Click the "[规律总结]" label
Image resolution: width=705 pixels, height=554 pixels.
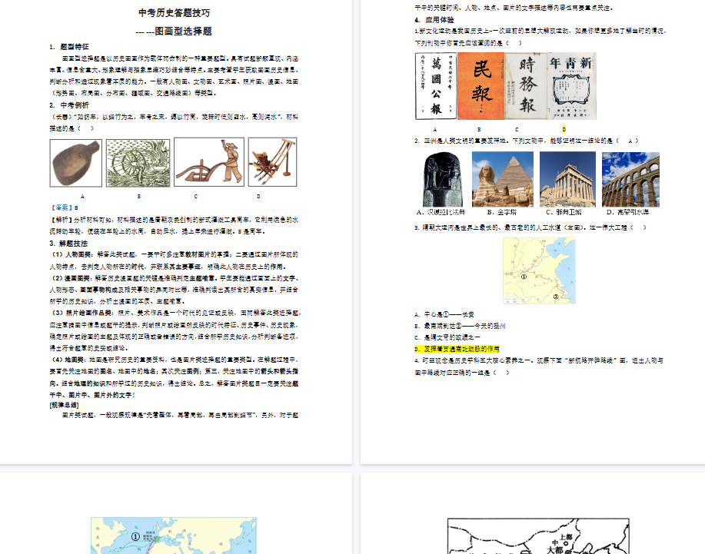65,405
